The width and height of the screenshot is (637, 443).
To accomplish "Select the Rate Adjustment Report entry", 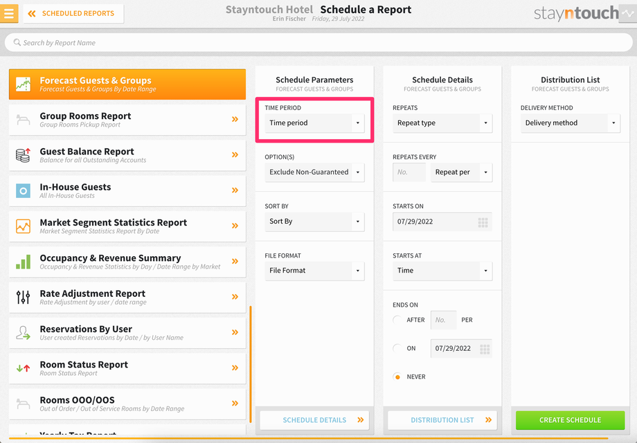I will 127,297.
